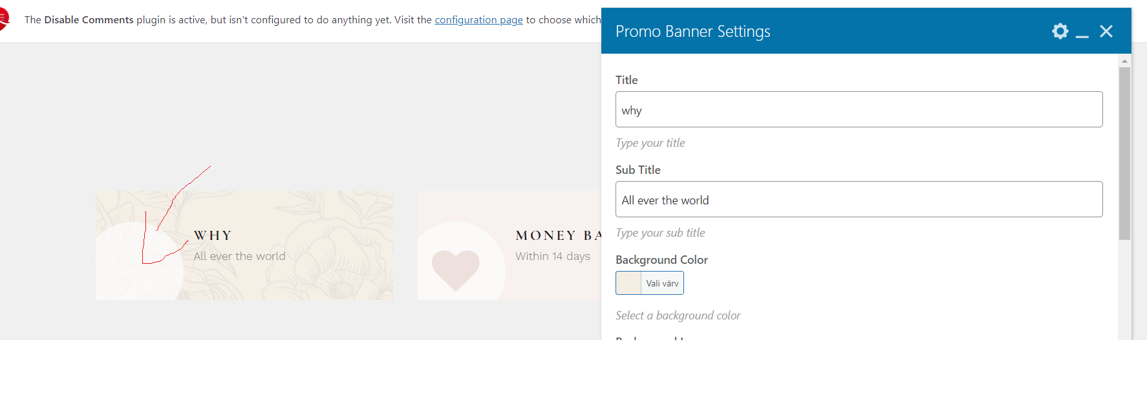Open the Background Color swatch
Screen dimensions: 1147x419
point(628,283)
